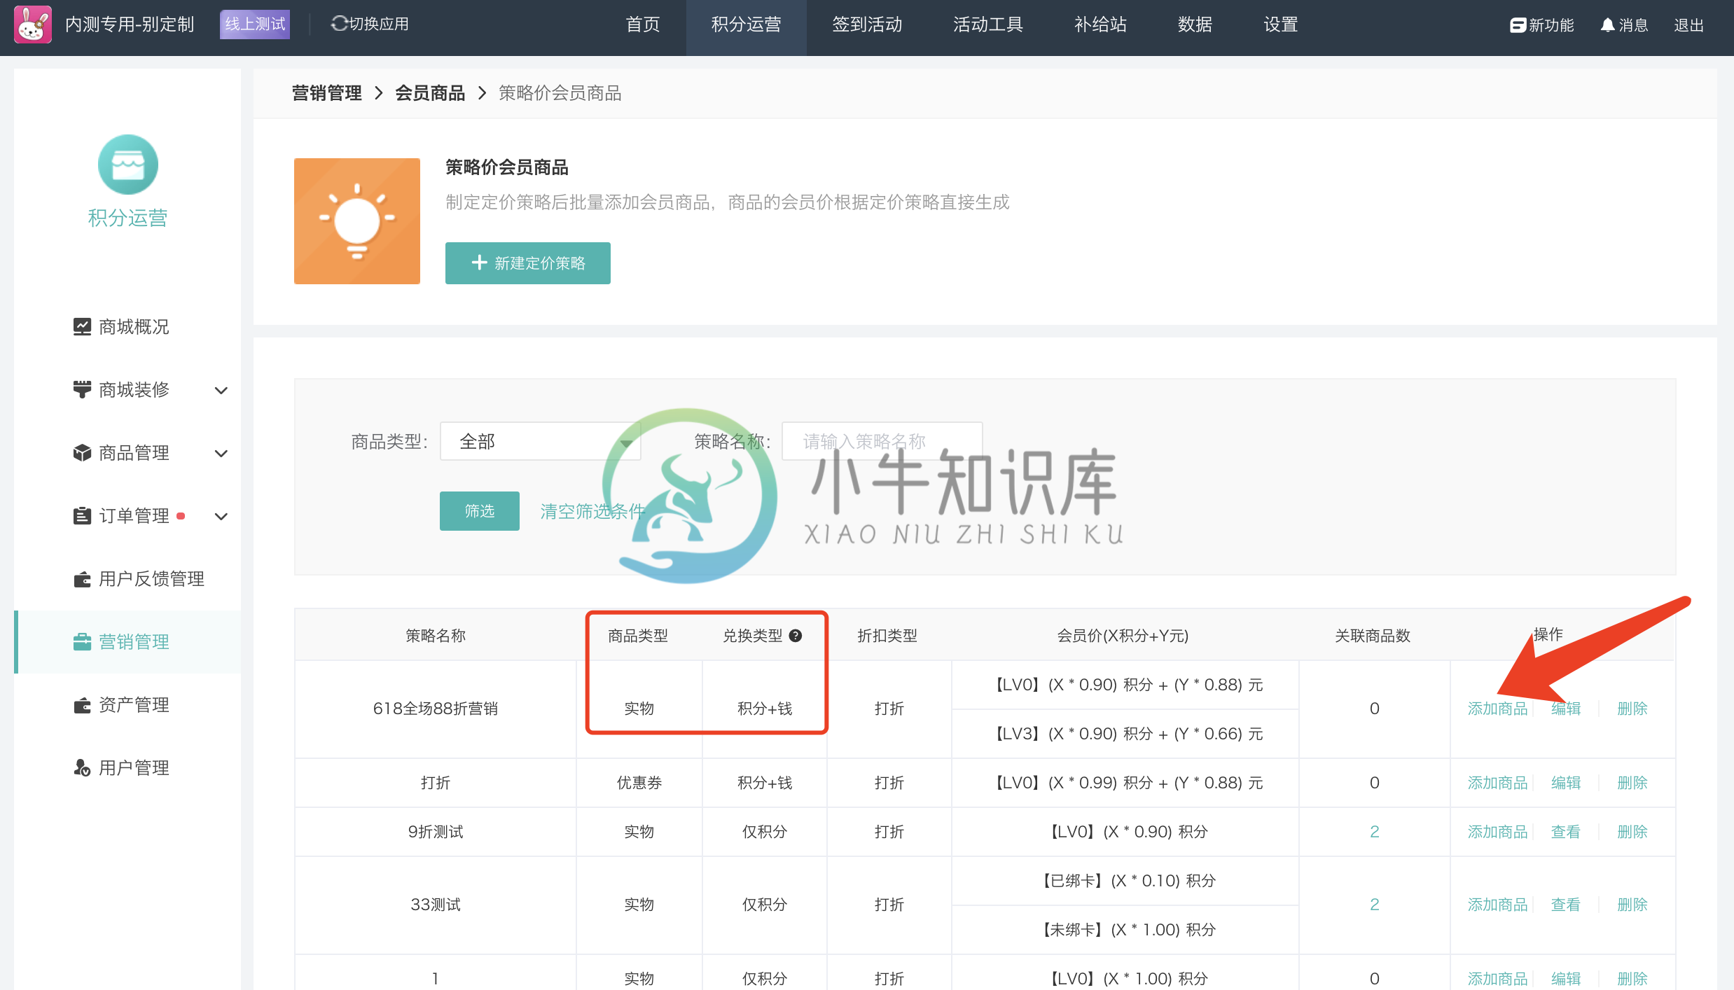The height and width of the screenshot is (990, 1734).
Task: Click the 用户反馈管理 wallet icon
Action: 82,579
